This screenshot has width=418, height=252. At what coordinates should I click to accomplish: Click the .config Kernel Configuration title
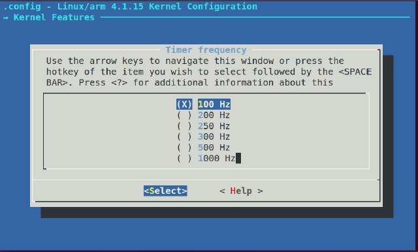click(x=130, y=7)
